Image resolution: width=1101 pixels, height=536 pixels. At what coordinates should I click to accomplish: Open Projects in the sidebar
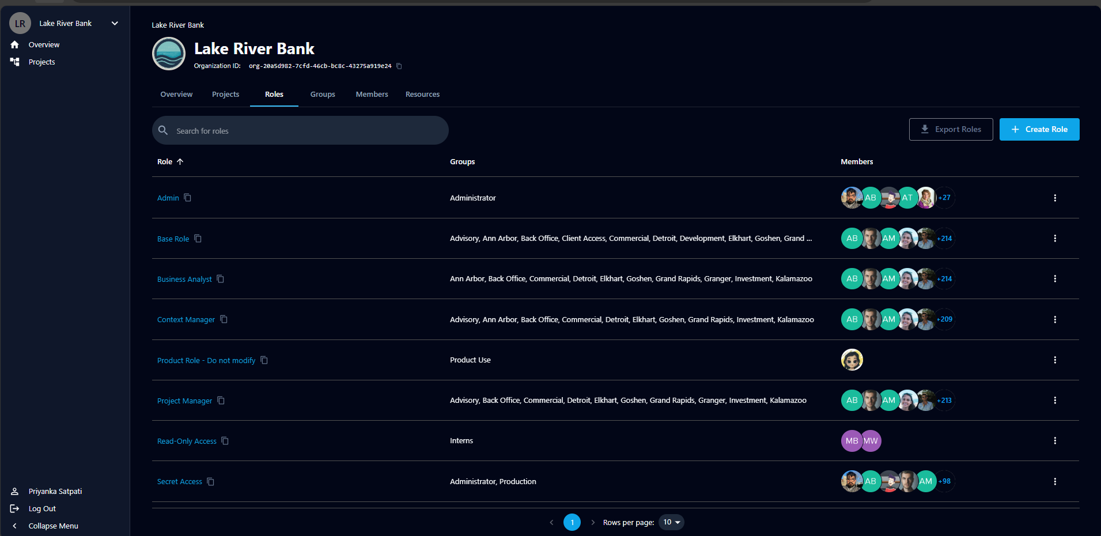click(42, 62)
